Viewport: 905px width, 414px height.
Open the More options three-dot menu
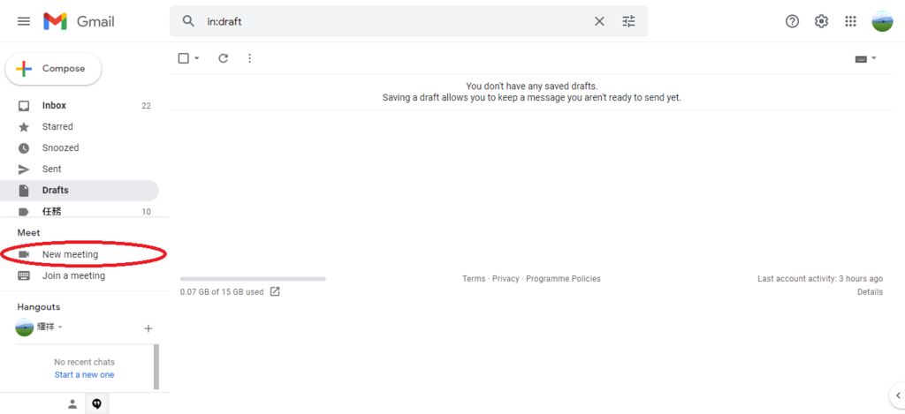click(249, 58)
